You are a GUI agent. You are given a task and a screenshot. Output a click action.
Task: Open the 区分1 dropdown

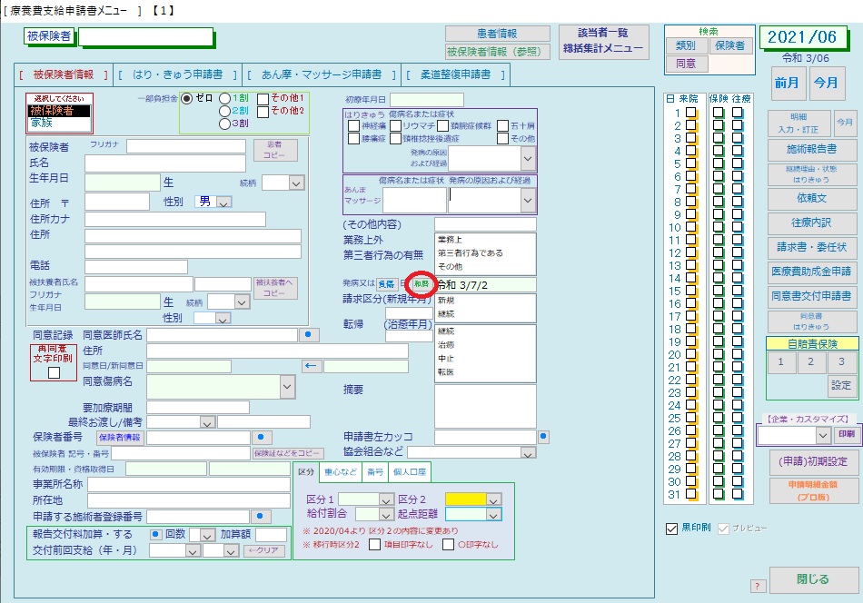[386, 499]
